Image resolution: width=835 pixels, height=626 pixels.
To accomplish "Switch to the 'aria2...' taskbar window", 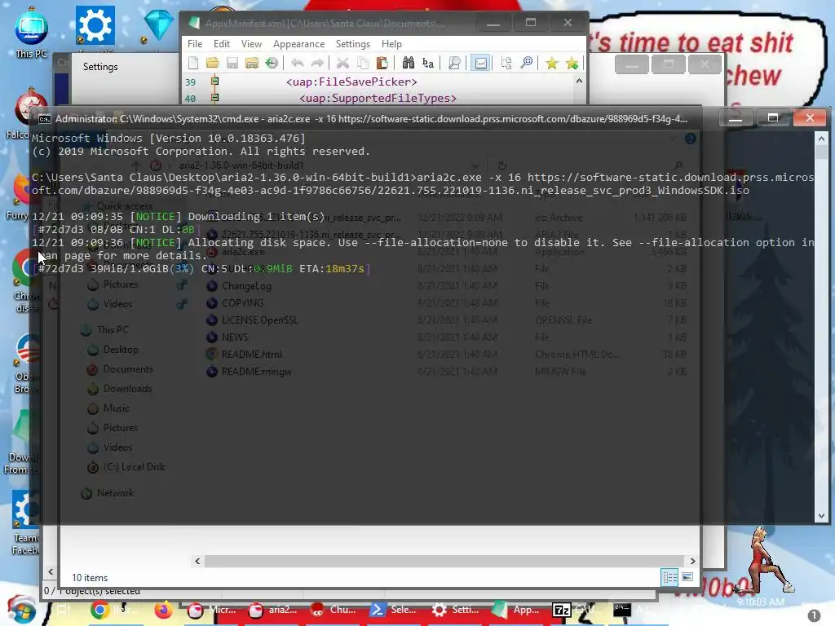I will point(273,610).
